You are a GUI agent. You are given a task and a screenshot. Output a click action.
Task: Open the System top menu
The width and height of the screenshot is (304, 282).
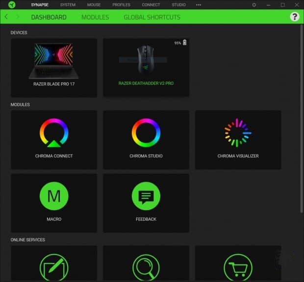tap(68, 5)
